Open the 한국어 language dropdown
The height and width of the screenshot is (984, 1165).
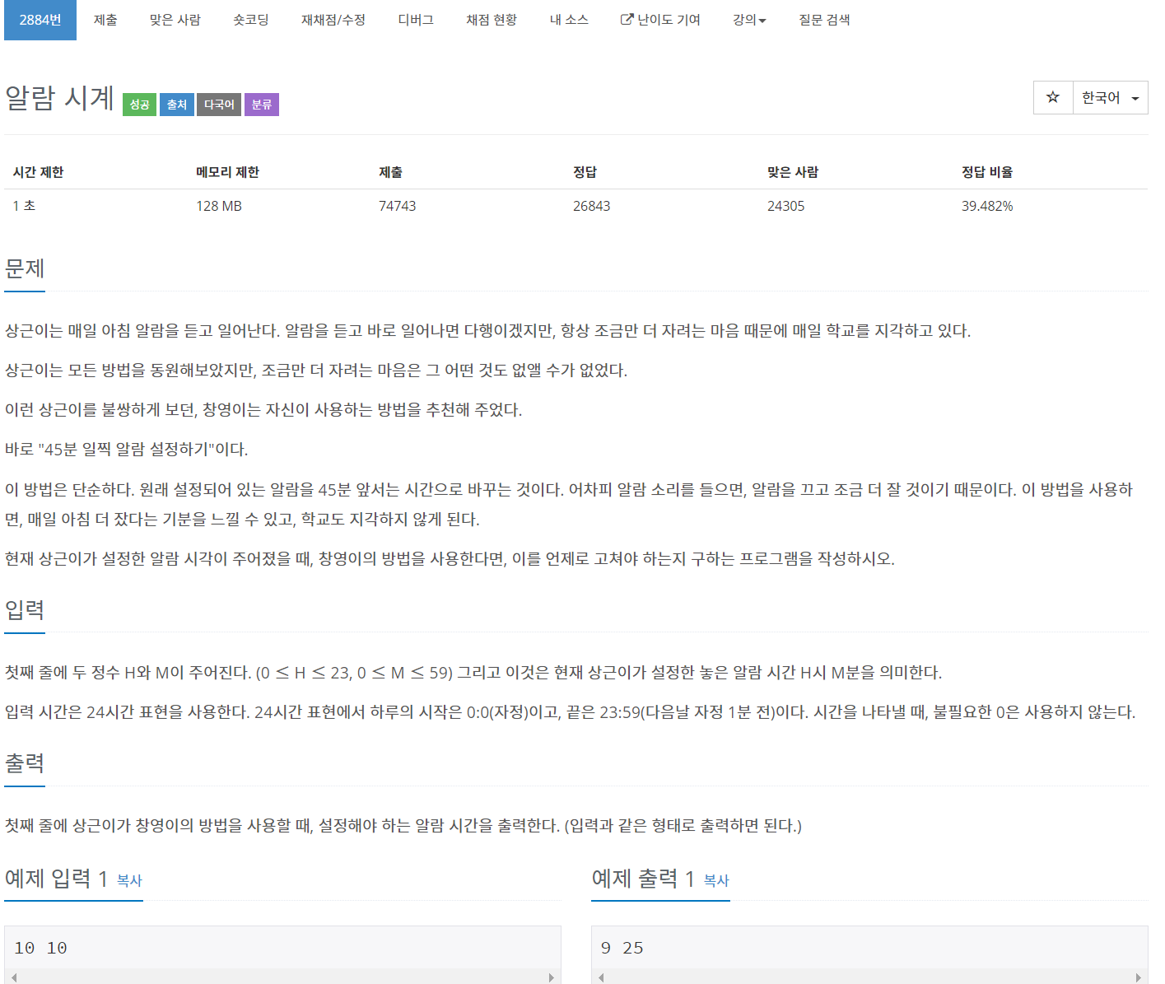pyautogui.click(x=1111, y=97)
